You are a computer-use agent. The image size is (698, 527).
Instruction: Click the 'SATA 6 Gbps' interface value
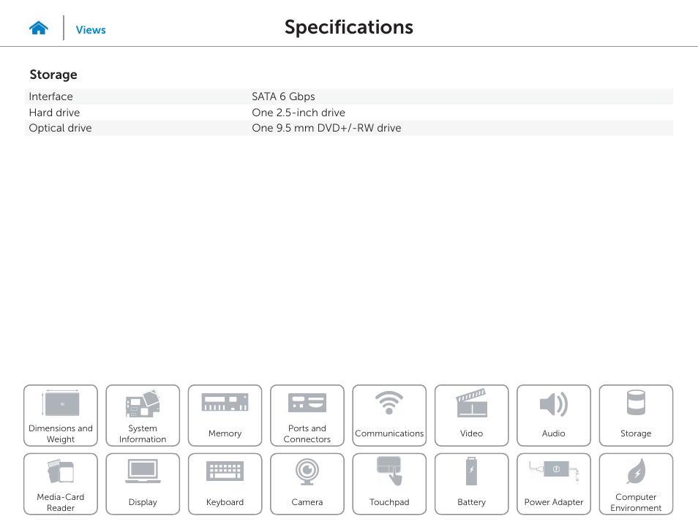point(283,96)
